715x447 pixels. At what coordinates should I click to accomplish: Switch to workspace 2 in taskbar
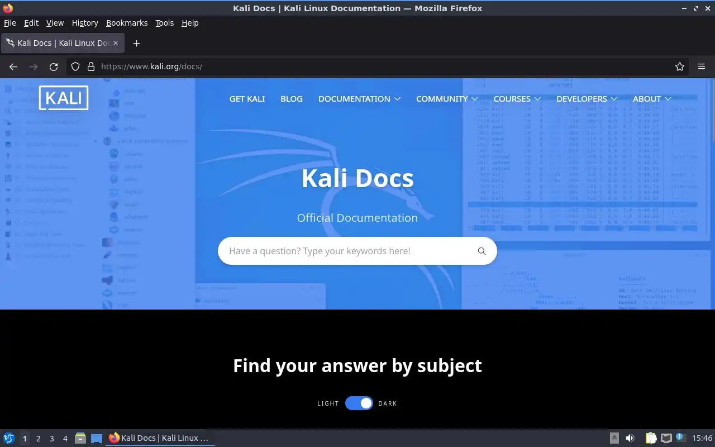pyautogui.click(x=38, y=439)
